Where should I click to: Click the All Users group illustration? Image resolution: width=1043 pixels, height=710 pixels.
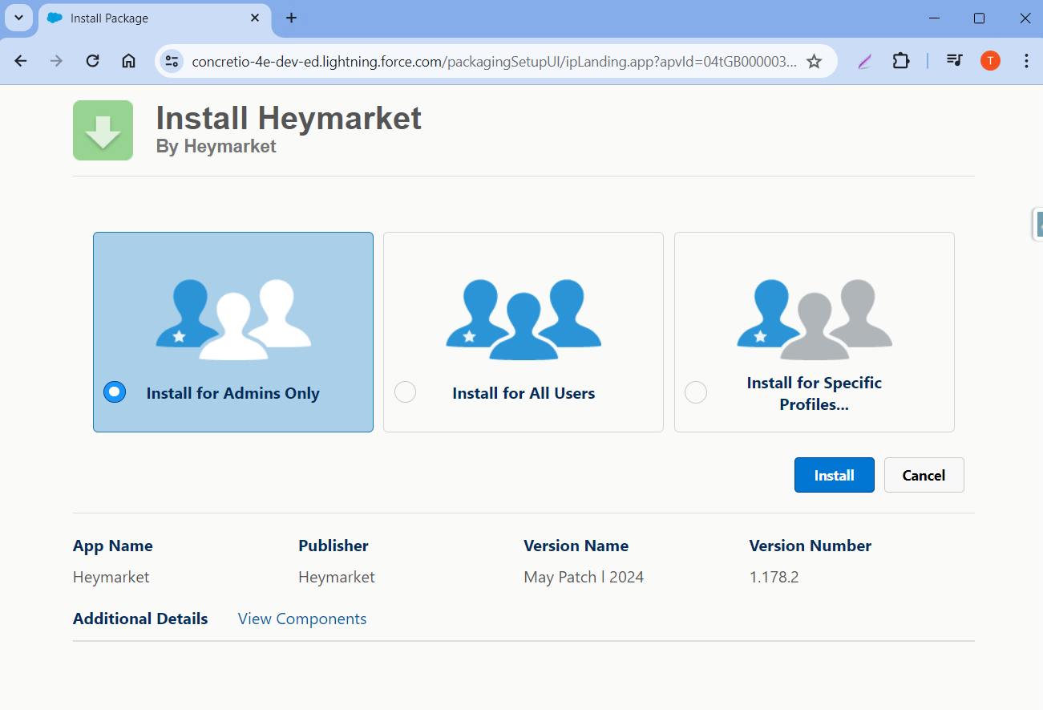(524, 318)
